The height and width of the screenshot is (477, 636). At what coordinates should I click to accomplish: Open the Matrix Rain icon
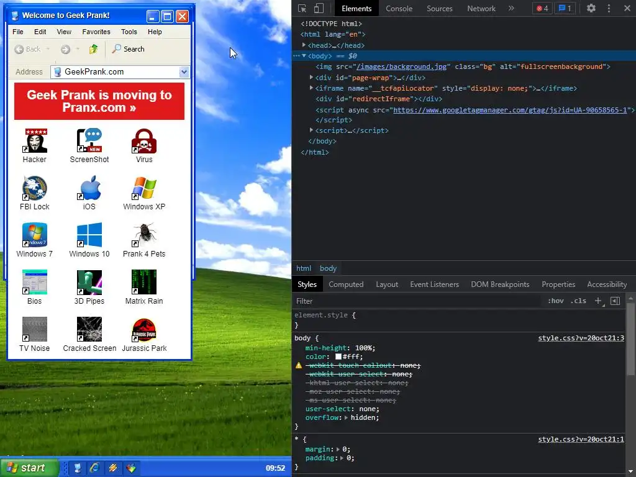point(144,282)
